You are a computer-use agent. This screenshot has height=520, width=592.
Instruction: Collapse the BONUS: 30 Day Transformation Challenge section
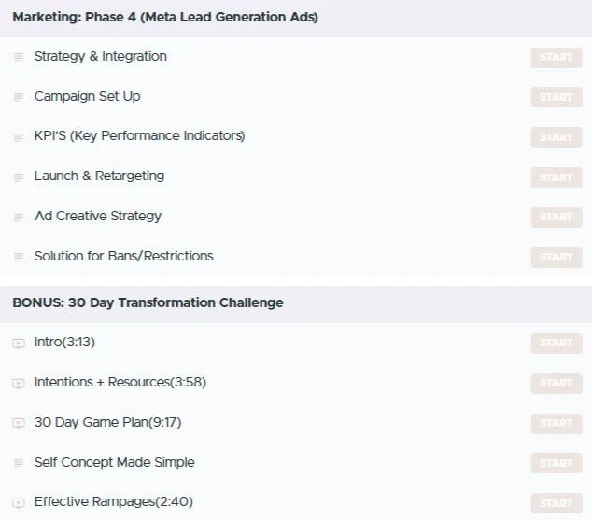tap(148, 302)
